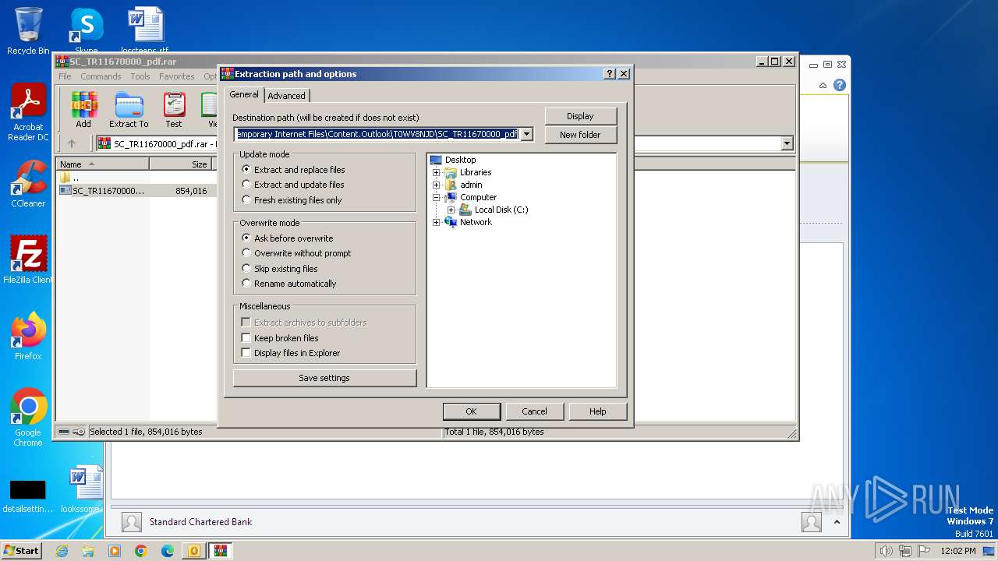Select Desktop in the folder tree
The width and height of the screenshot is (998, 561).
tap(460, 160)
